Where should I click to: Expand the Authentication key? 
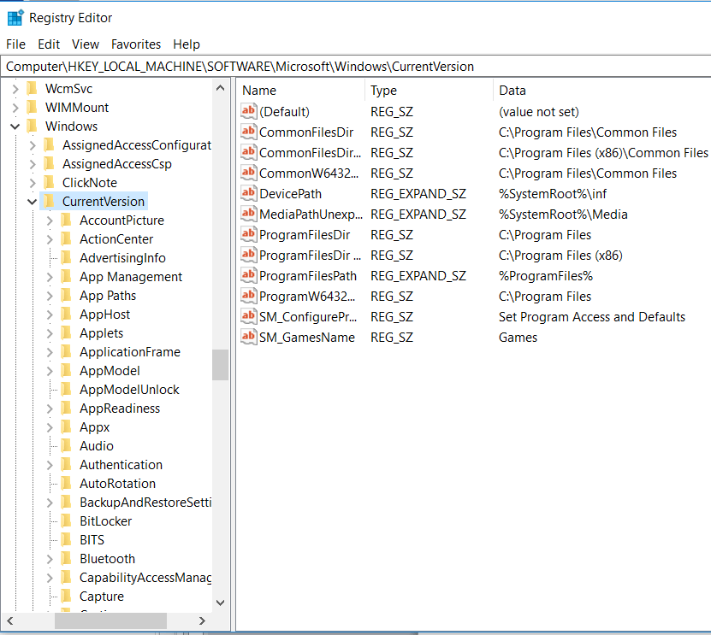[x=50, y=465]
